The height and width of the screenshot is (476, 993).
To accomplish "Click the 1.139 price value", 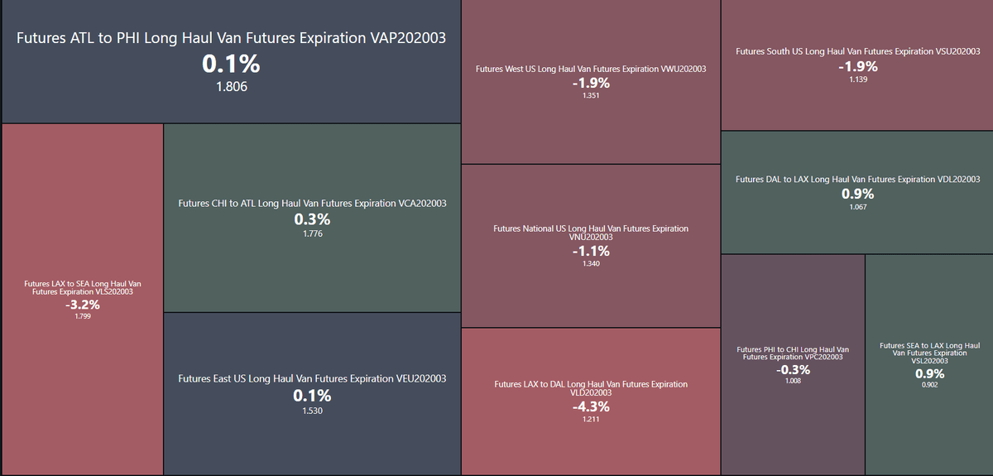I will click(857, 79).
